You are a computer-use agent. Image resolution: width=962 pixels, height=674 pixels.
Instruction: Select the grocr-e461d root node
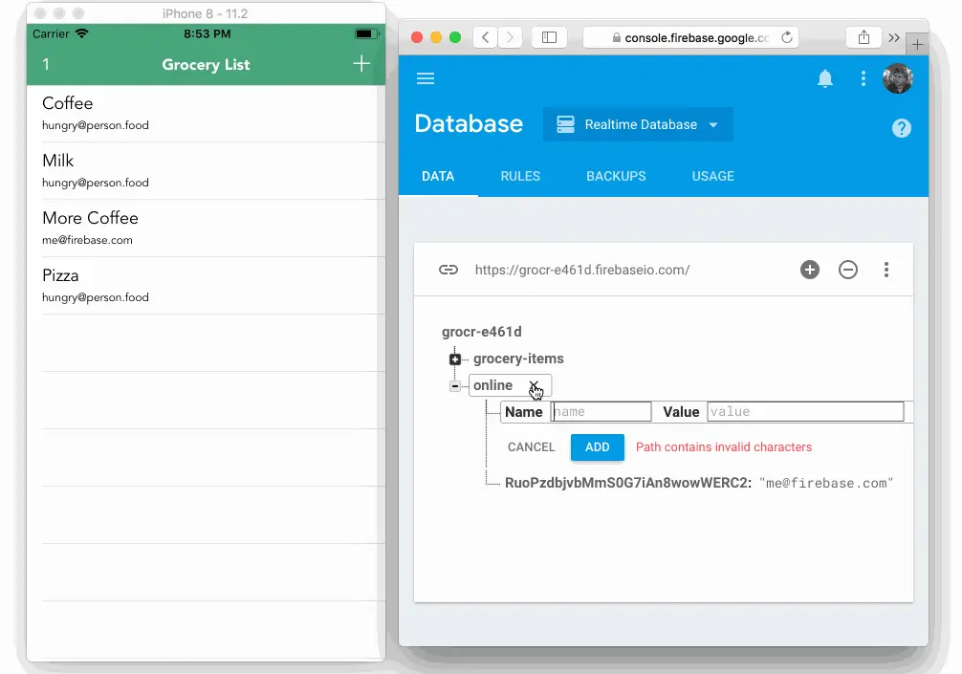[482, 332]
